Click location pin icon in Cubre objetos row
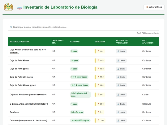The image size is (167, 125). 98,120
